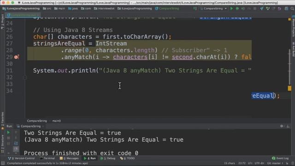Open the TODO tool window

coord(127,159)
